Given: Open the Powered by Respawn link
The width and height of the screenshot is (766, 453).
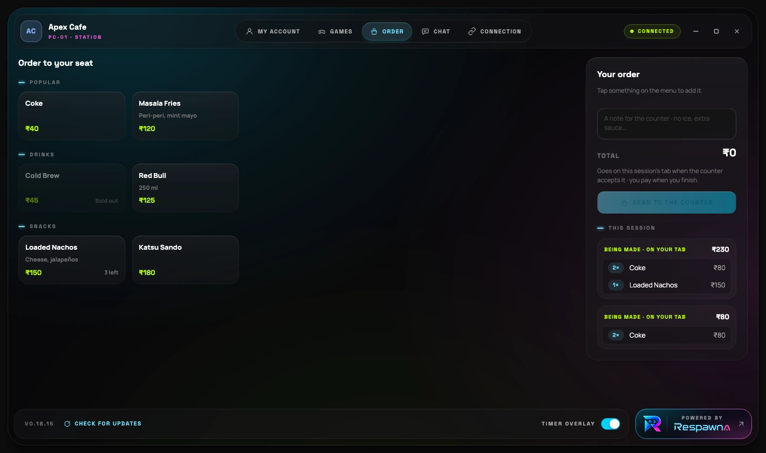Looking at the screenshot, I should (694, 424).
